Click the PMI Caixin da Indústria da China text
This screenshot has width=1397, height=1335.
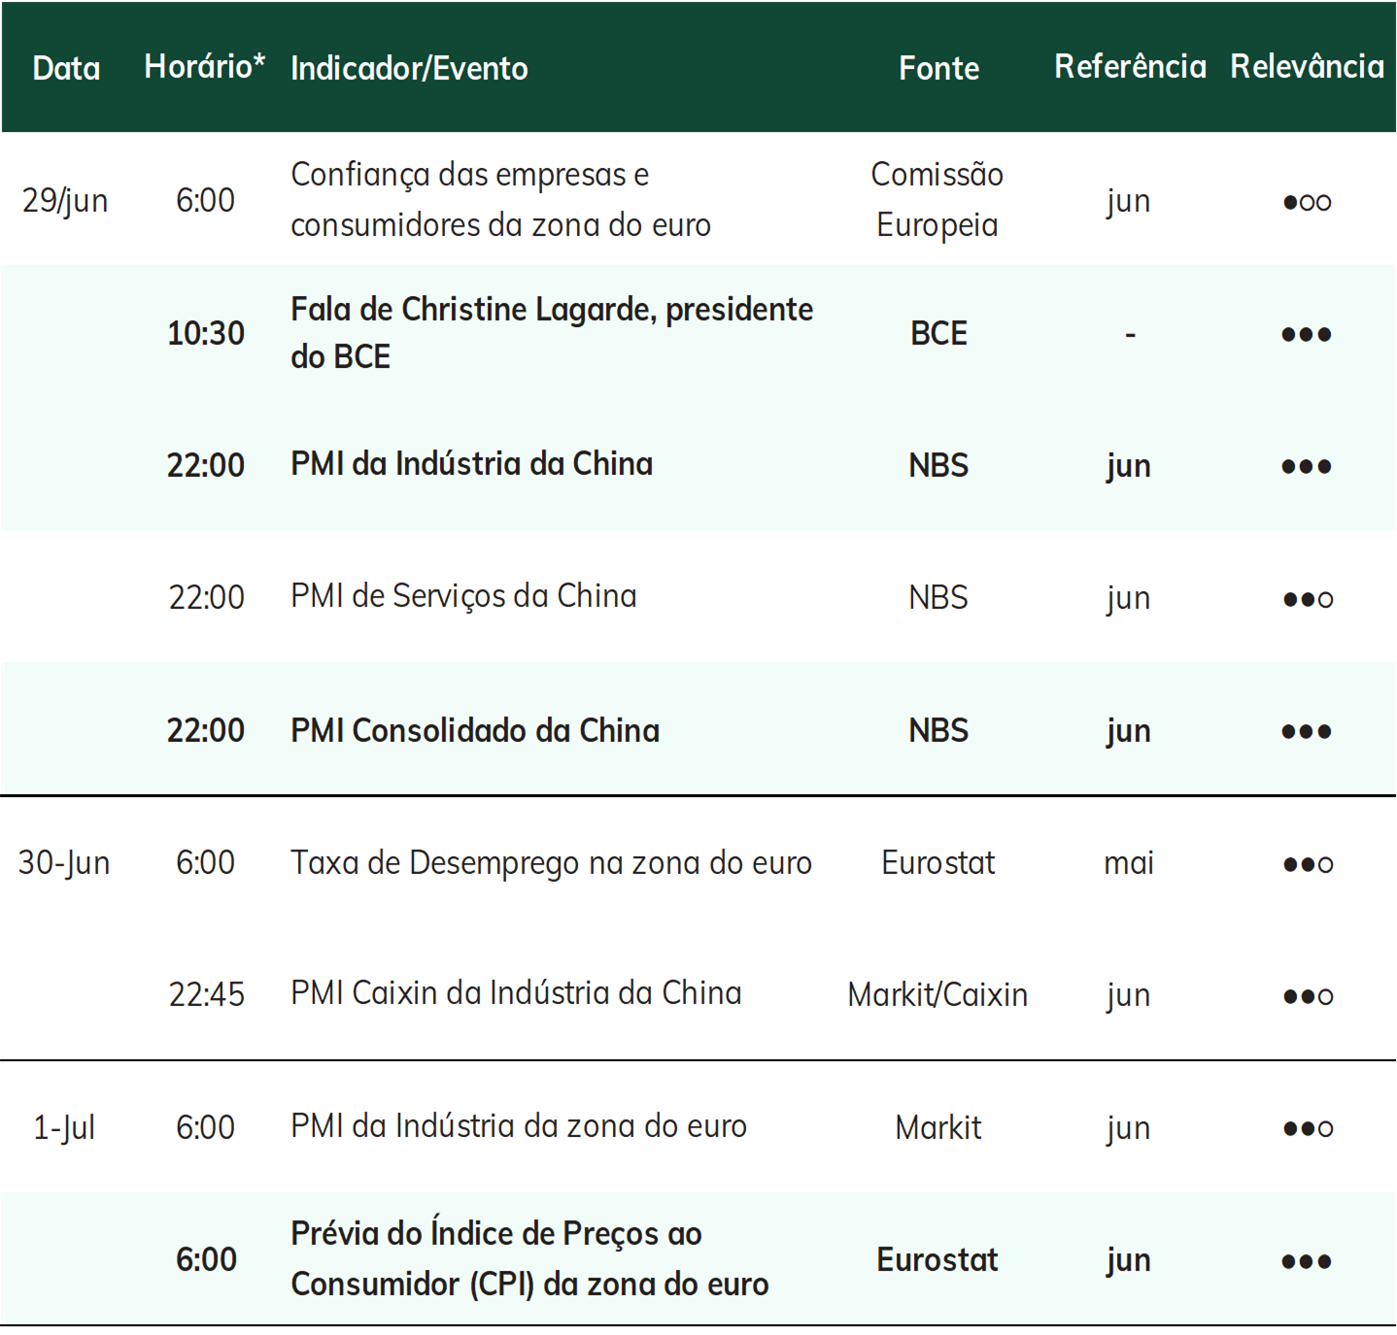coord(516,993)
